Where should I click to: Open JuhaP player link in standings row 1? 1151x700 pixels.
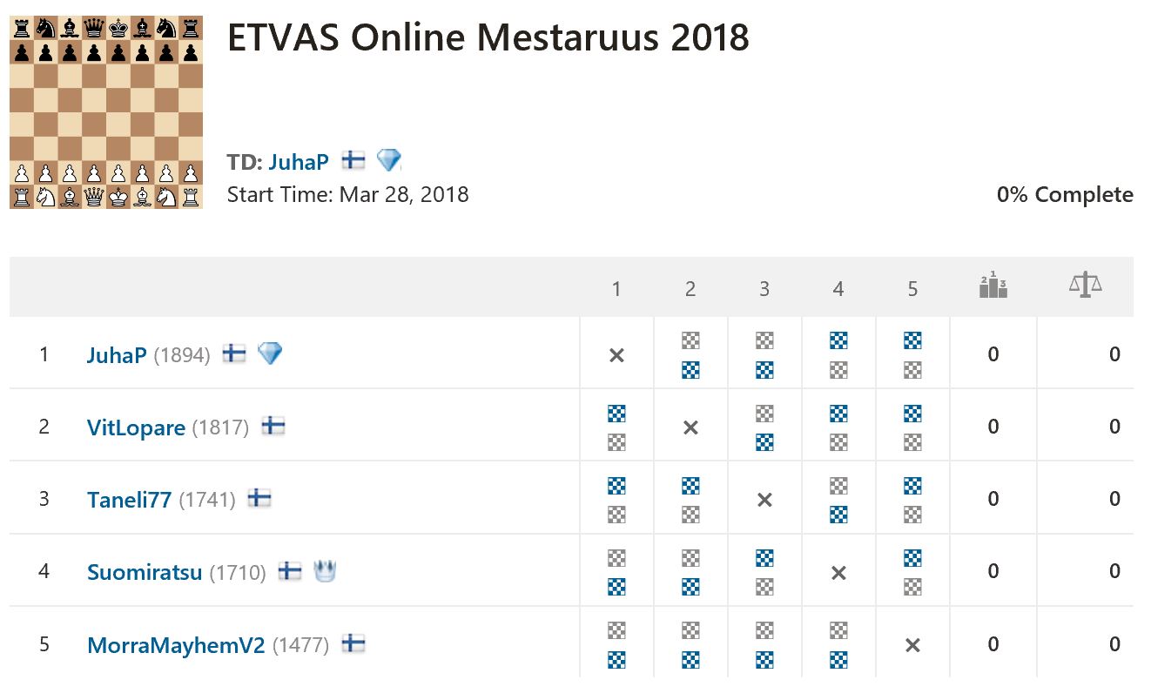(x=117, y=355)
